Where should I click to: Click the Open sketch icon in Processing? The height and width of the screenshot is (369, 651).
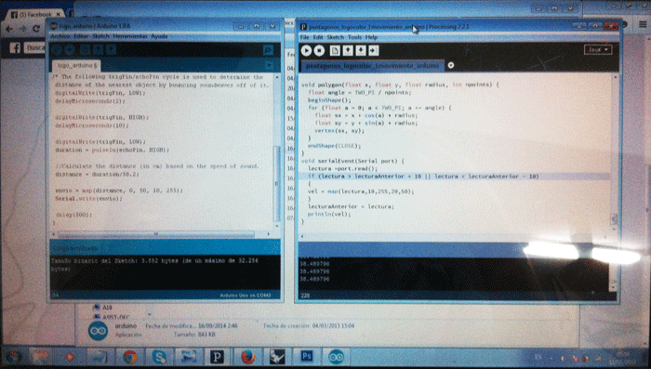[x=348, y=50]
